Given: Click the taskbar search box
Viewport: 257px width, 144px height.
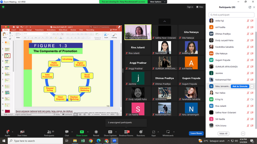Looking at the screenshot, I should click(x=35, y=141).
